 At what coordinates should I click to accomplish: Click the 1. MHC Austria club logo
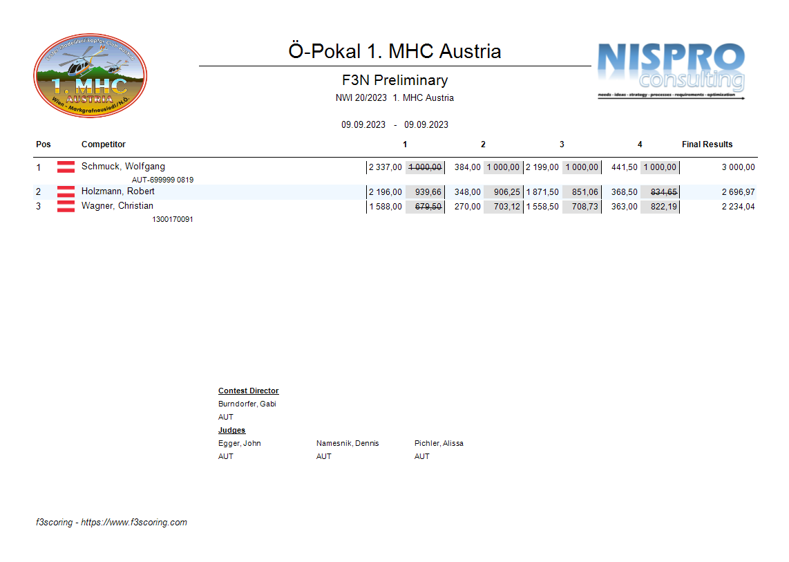91,75
